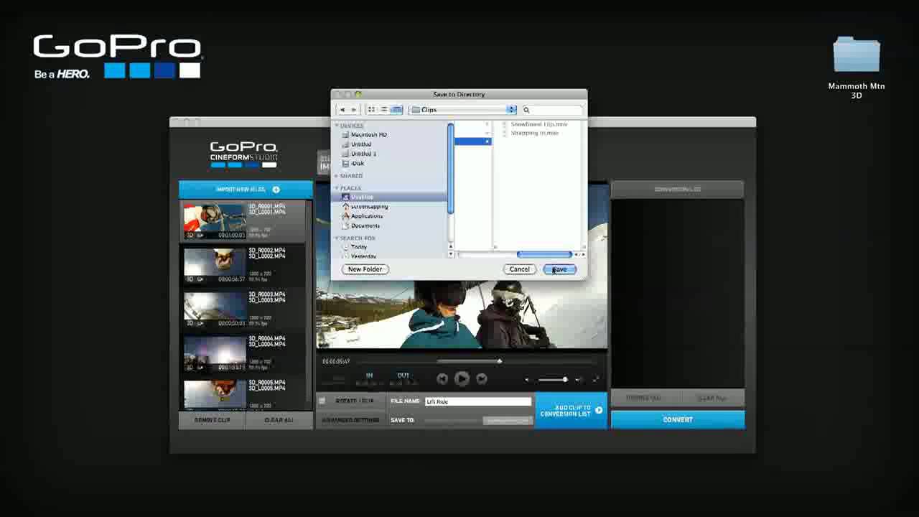Click Clear All under the conversion list
919x517 pixels.
point(712,398)
